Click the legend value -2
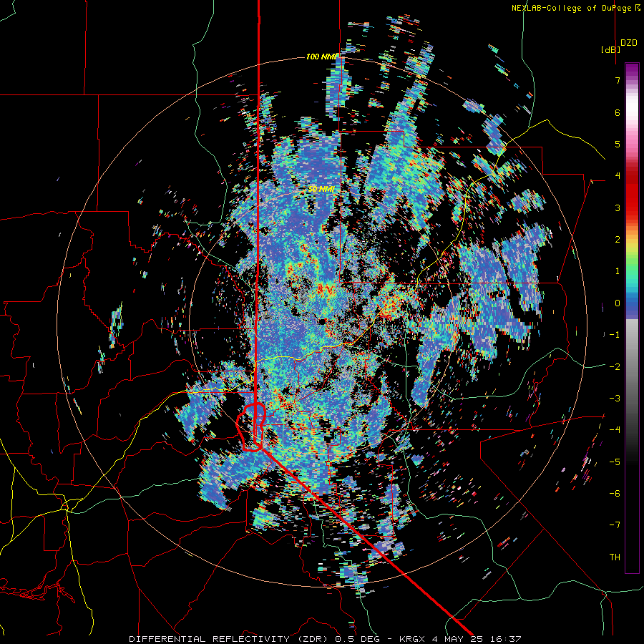Viewport: 644px width, 644px height. [x=615, y=366]
